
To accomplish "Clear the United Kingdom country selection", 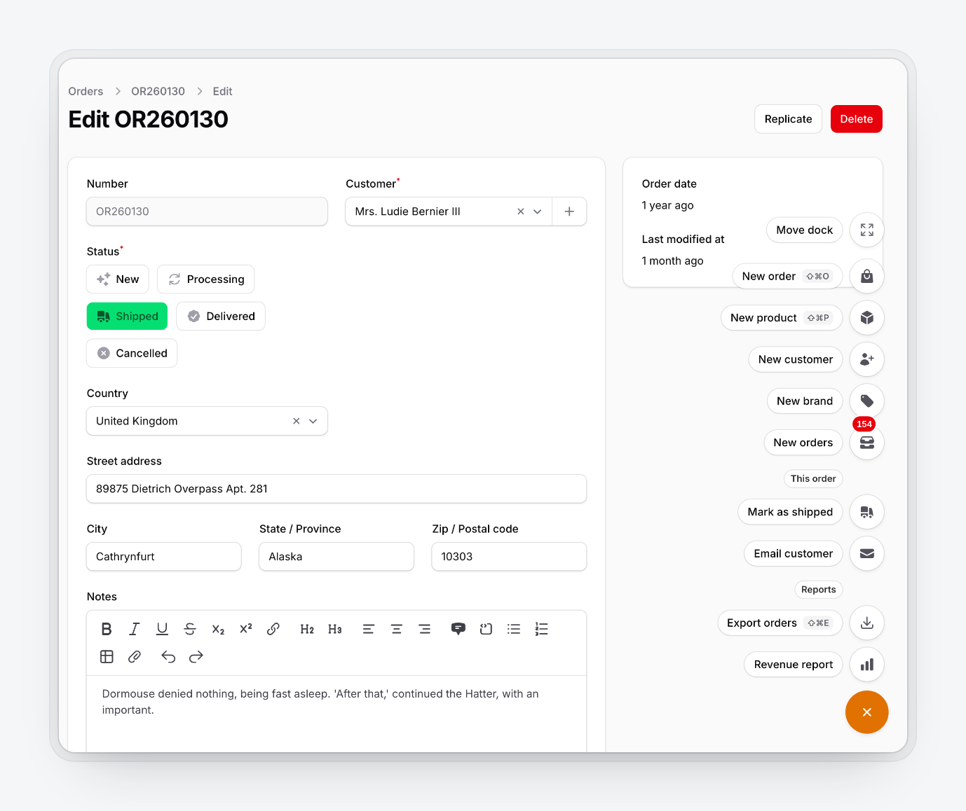I will click(x=297, y=421).
